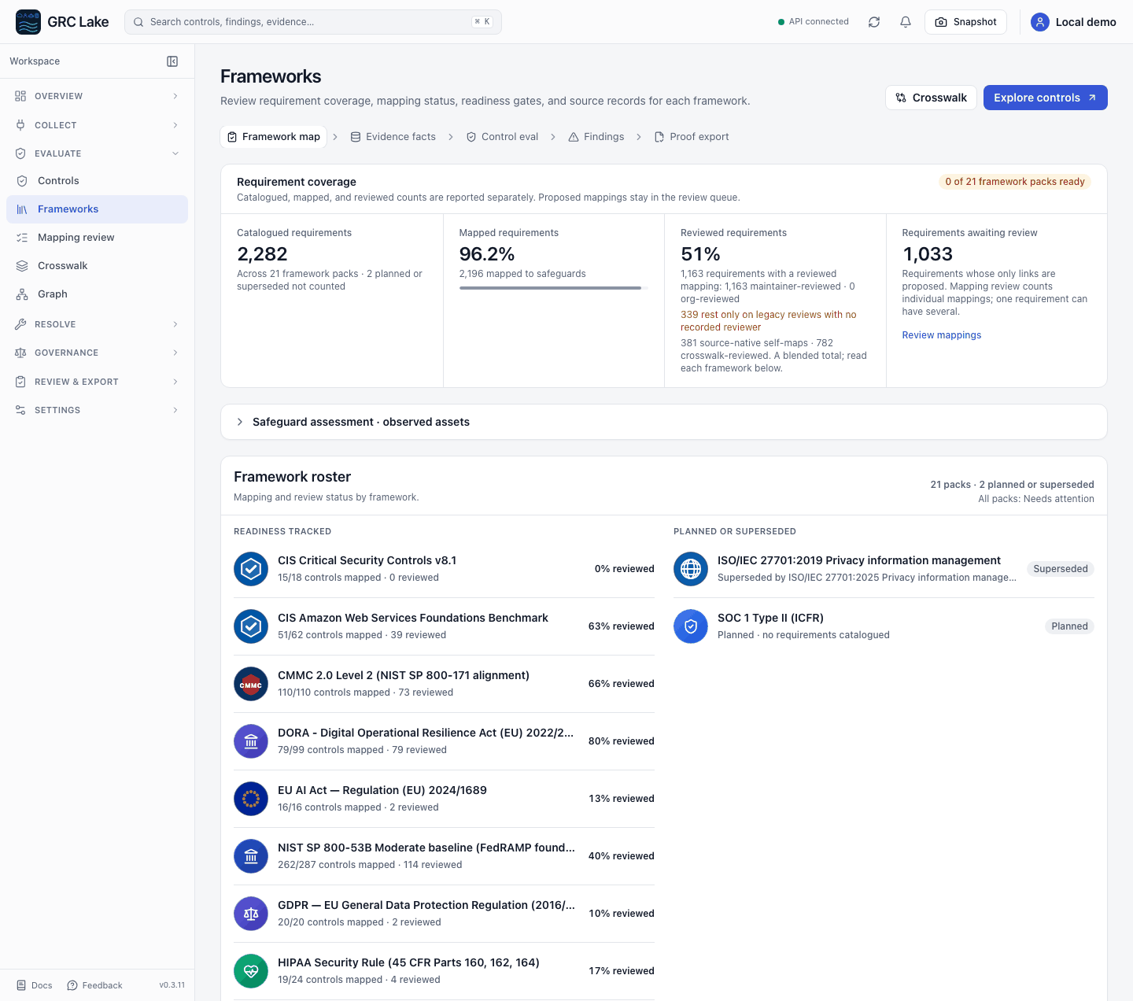Expand the RESOLVE sidebar section
This screenshot has width=1133, height=1001.
(97, 324)
